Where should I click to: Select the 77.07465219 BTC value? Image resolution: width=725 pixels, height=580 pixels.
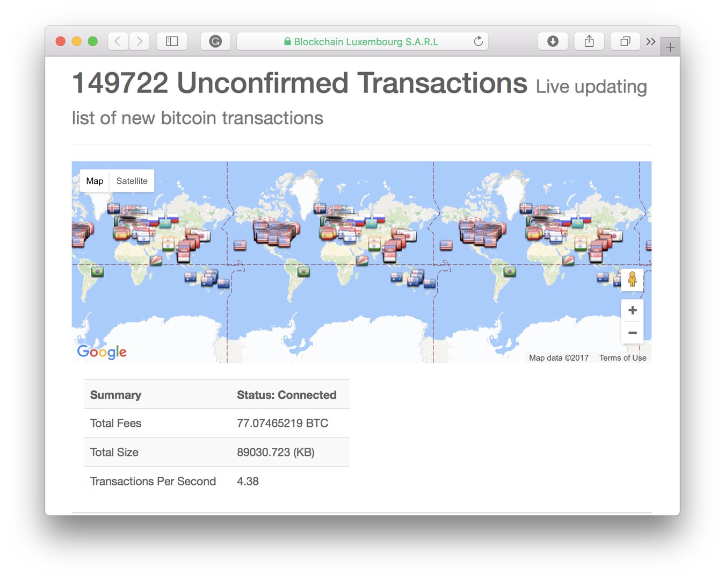282,424
